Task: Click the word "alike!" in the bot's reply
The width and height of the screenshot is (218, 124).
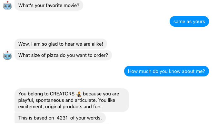Action: (x=97, y=44)
